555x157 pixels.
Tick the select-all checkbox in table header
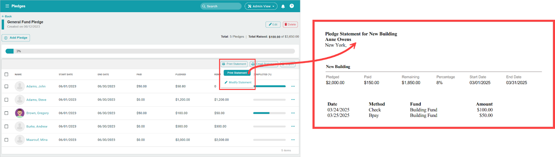pos(6,75)
